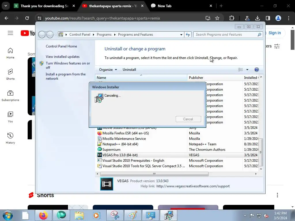
Task: Open the view options dropdown arrow
Action: tap(247, 70)
